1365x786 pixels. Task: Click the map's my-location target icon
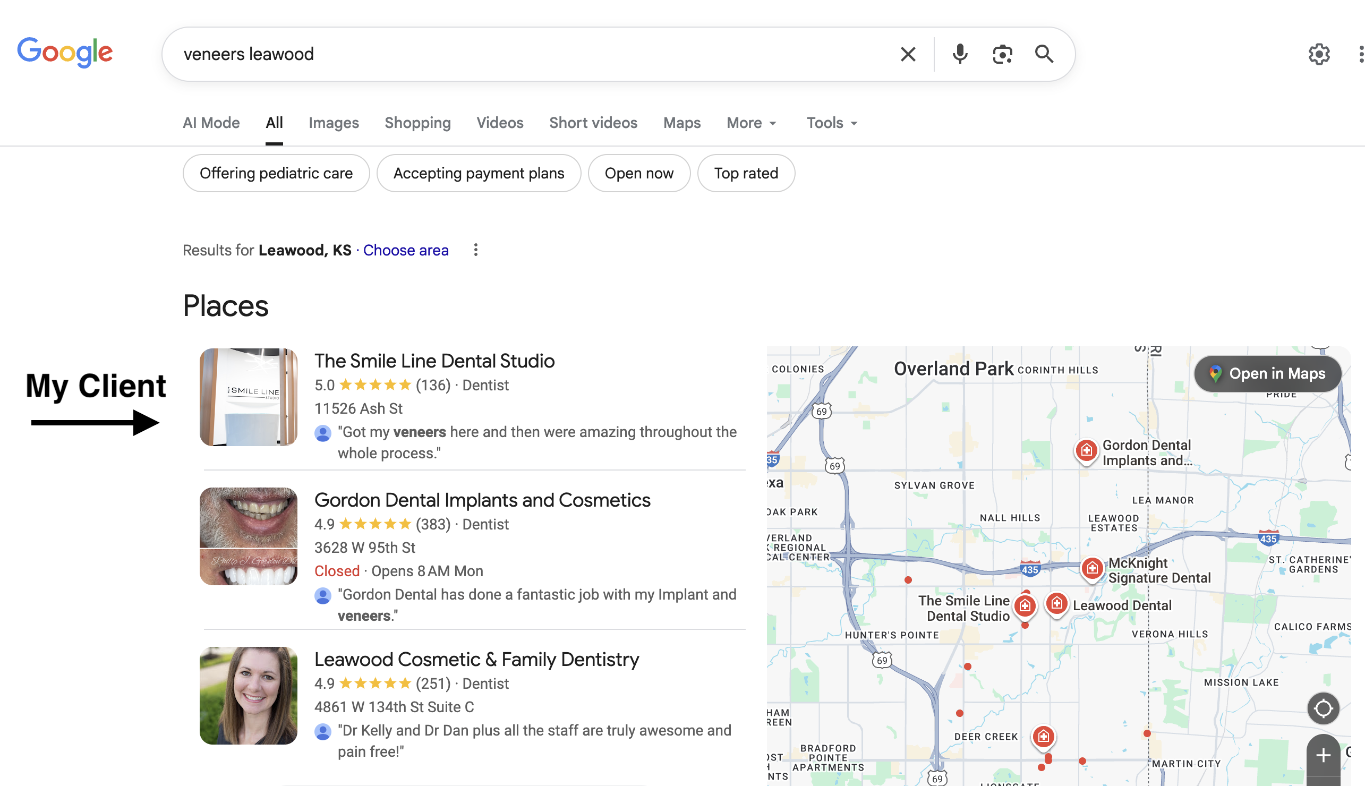(x=1323, y=708)
